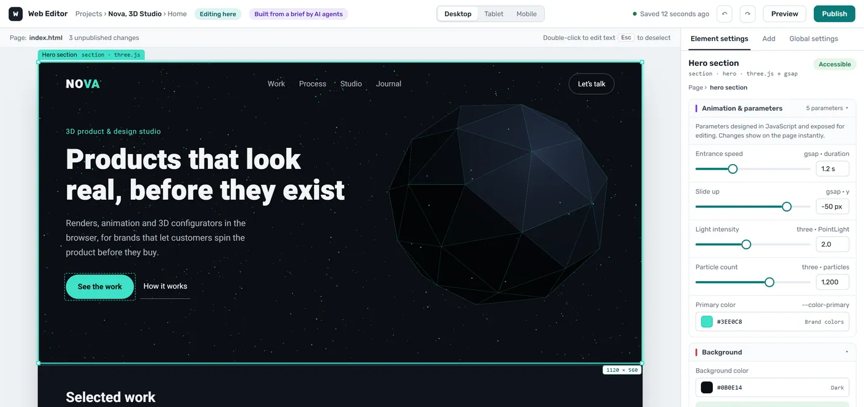Click the Entrance speed slider handle

click(733, 169)
